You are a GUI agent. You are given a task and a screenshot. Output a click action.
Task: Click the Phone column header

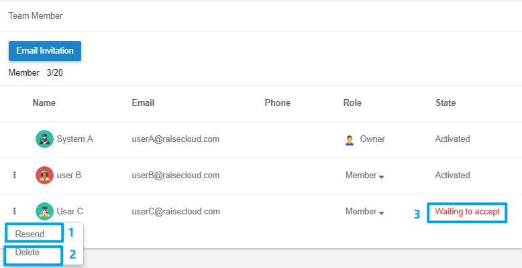pos(278,103)
